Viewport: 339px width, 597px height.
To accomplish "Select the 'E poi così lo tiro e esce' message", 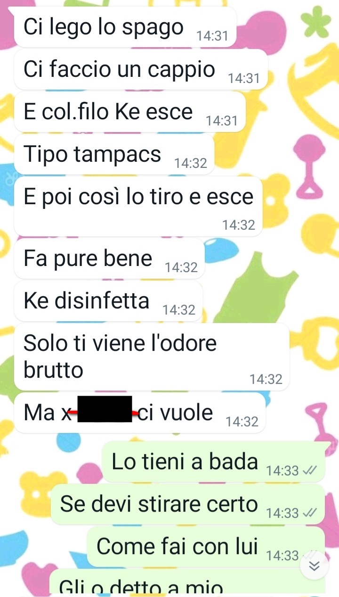I will coord(138,207).
